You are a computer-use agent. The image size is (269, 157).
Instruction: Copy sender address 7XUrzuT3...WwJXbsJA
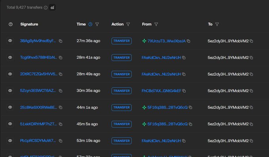click(x=189, y=41)
